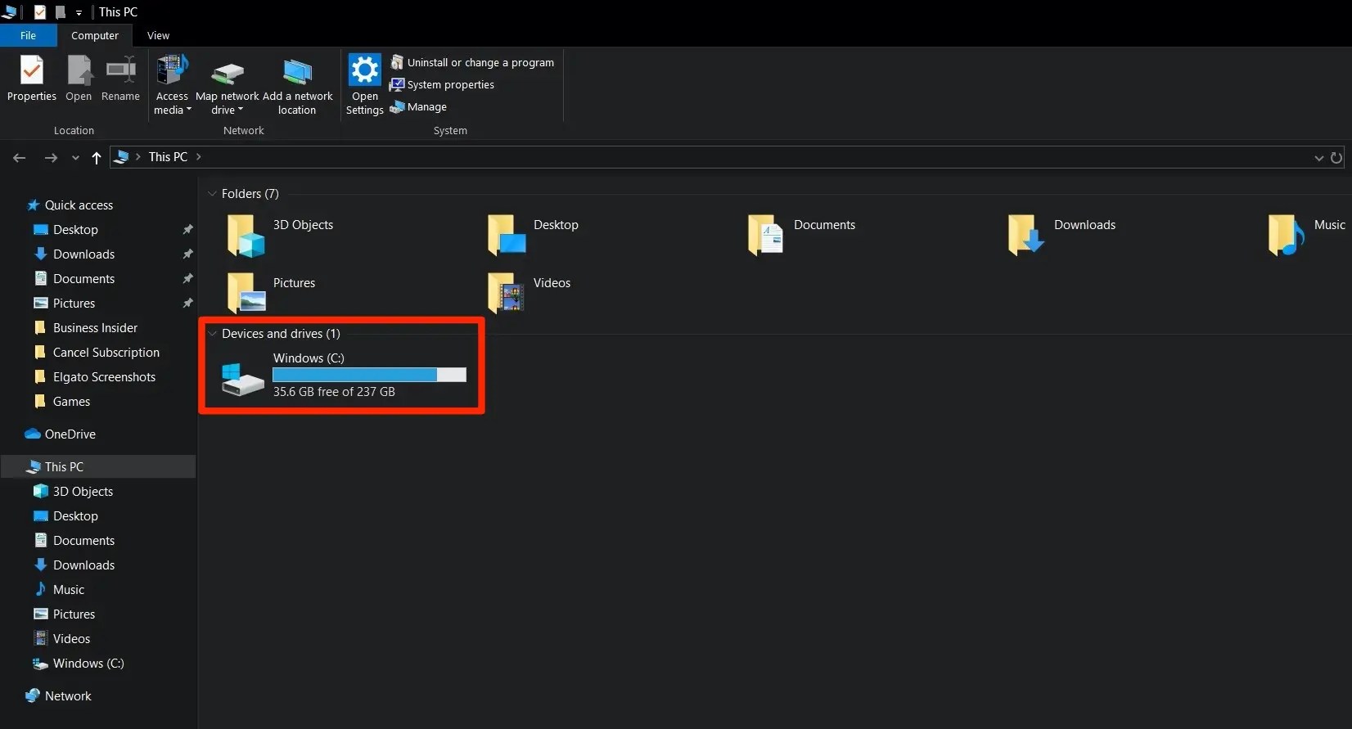Image resolution: width=1352 pixels, height=729 pixels.
Task: Switch to the View ribbon tab
Action: click(158, 35)
